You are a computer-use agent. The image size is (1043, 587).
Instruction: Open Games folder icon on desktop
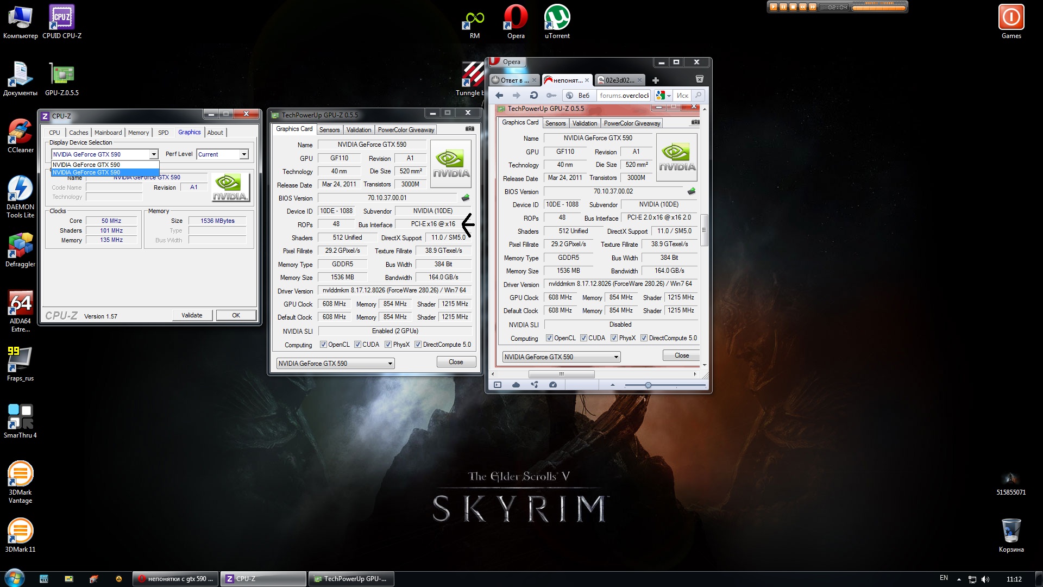click(x=1011, y=21)
